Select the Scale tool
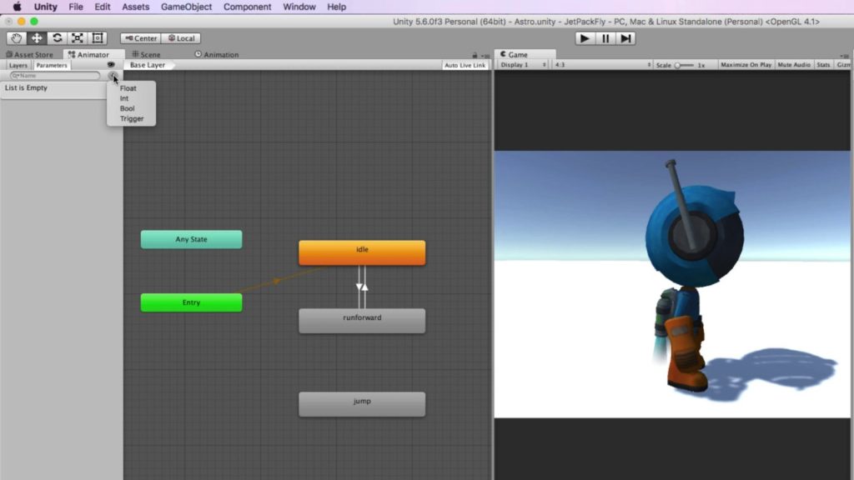This screenshot has width=854, height=480. 78,38
